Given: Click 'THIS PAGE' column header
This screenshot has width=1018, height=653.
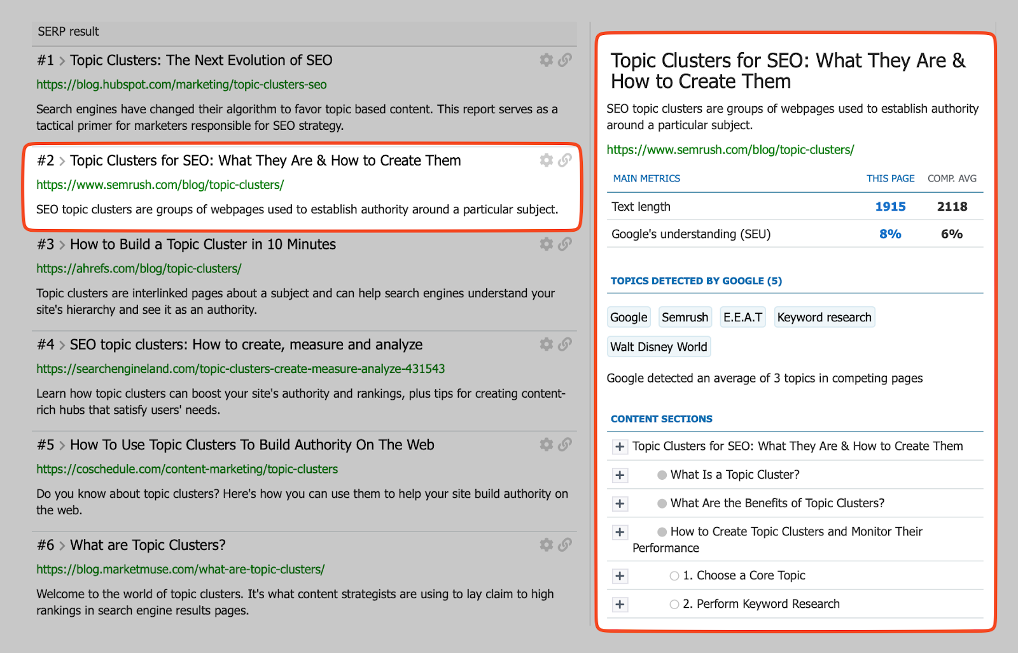Looking at the screenshot, I should point(890,179).
